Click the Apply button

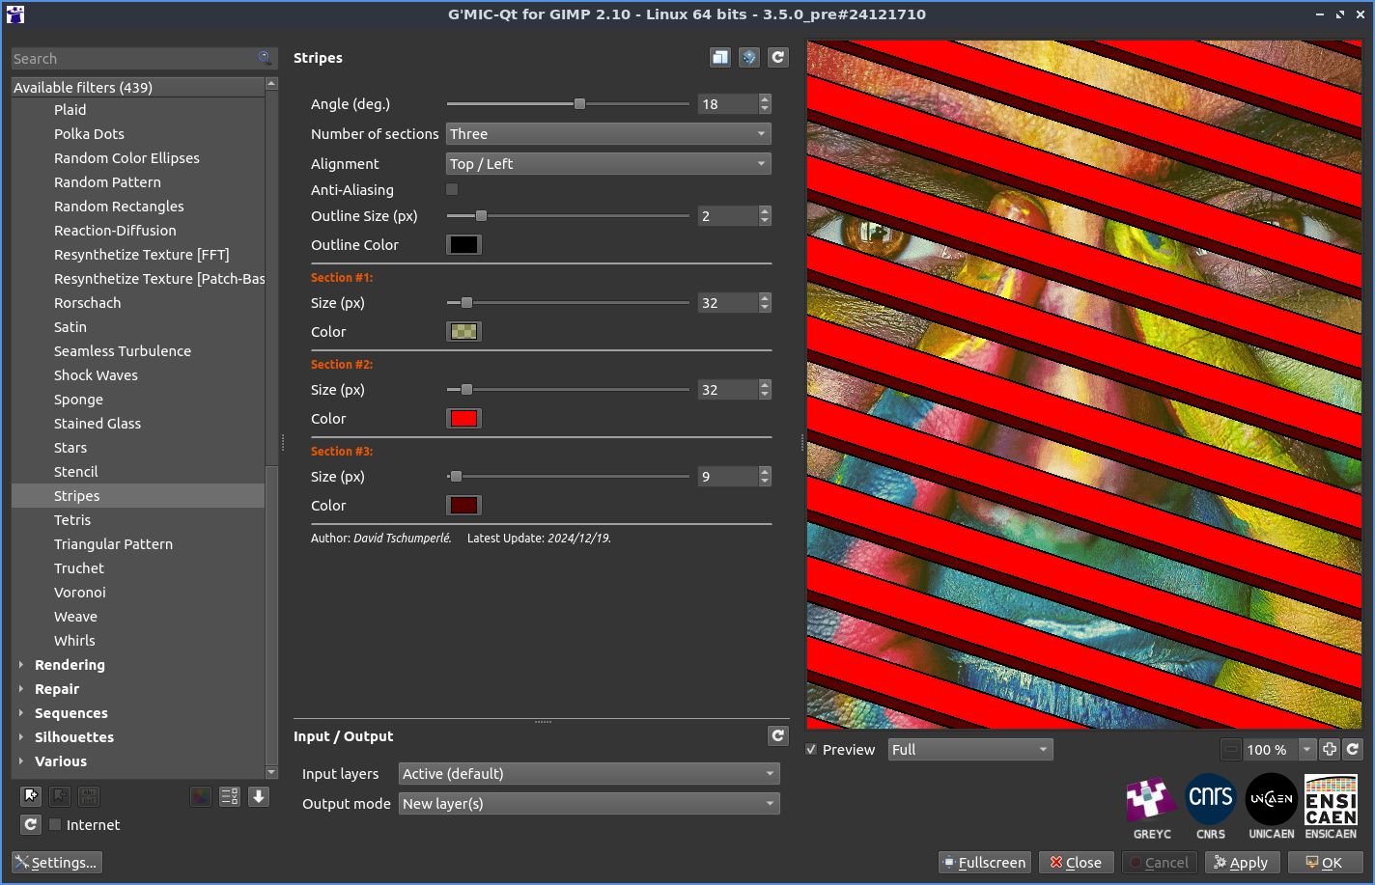tap(1242, 863)
